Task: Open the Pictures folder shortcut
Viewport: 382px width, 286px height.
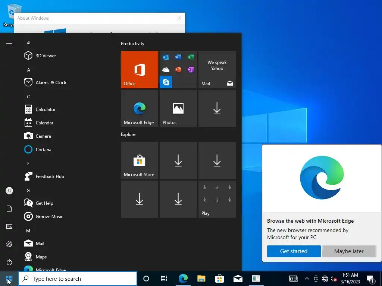Action: (9, 226)
